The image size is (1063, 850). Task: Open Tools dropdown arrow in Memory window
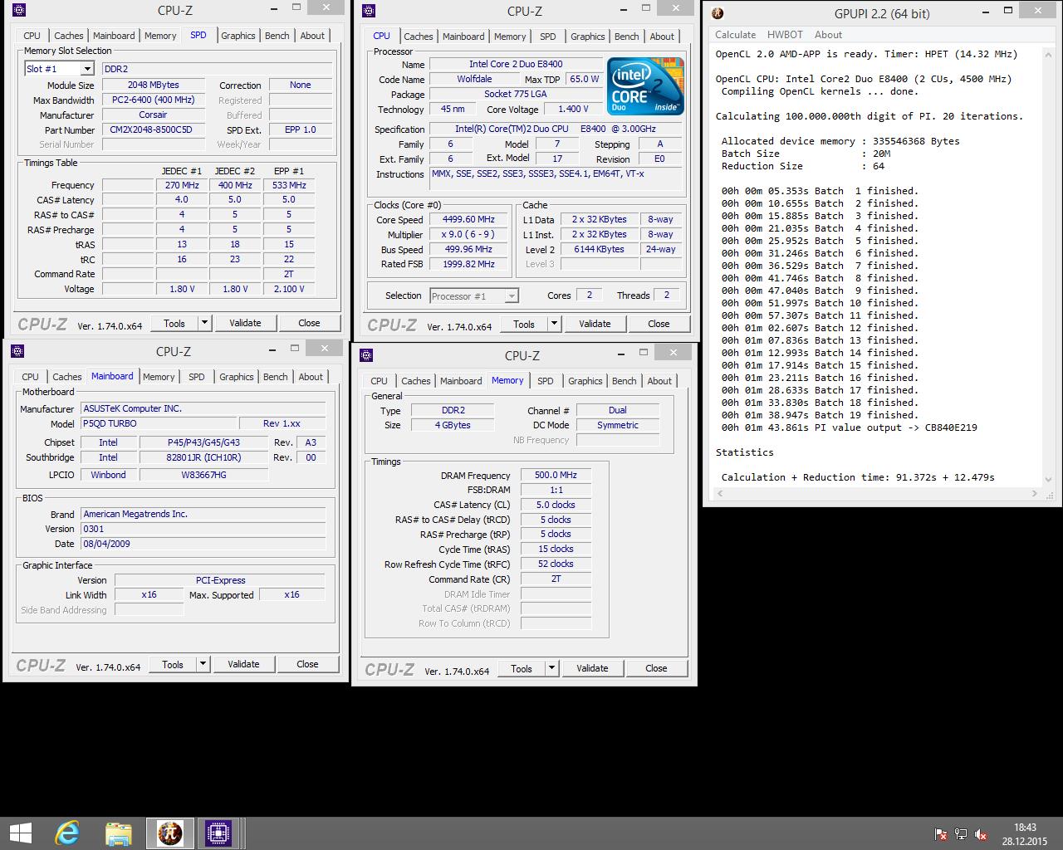tap(551, 668)
